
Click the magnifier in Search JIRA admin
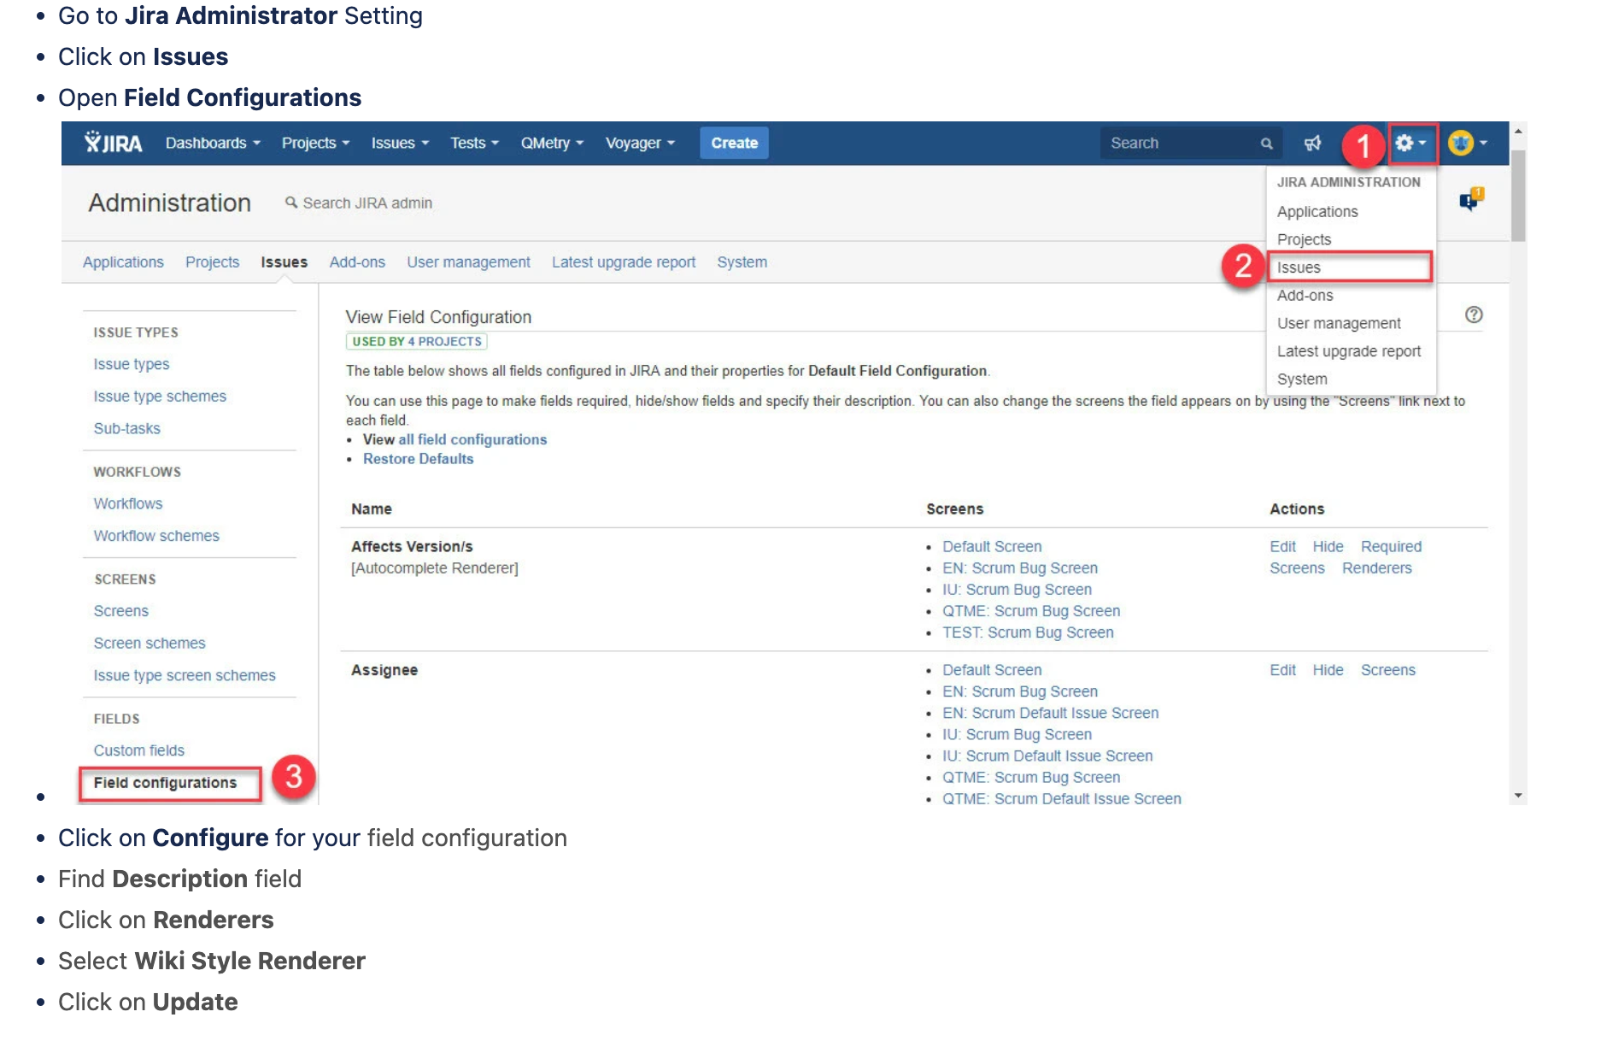click(x=290, y=203)
